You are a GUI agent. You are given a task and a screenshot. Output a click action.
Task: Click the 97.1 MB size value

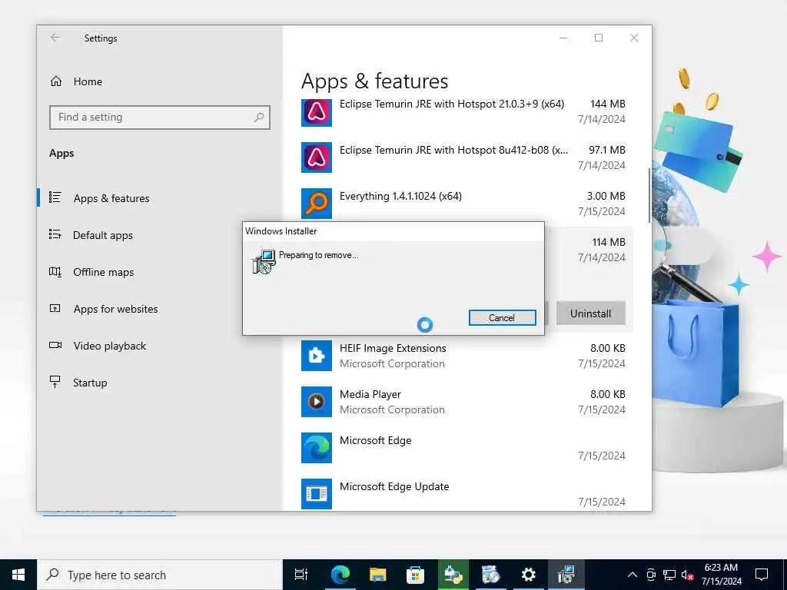[607, 150]
